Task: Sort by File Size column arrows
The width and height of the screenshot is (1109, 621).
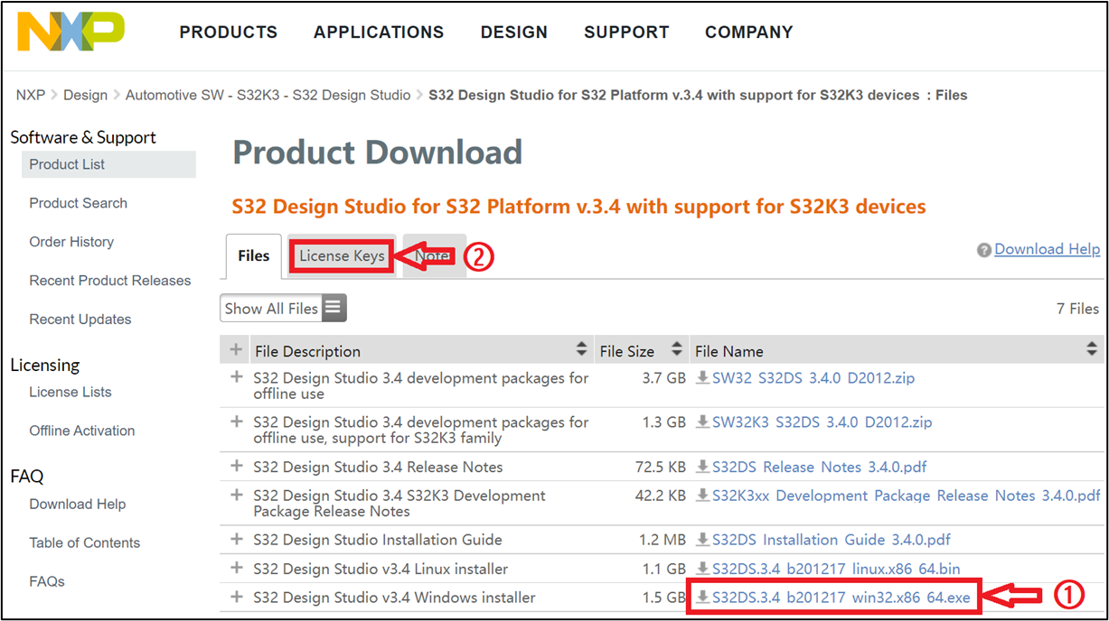Action: (676, 350)
